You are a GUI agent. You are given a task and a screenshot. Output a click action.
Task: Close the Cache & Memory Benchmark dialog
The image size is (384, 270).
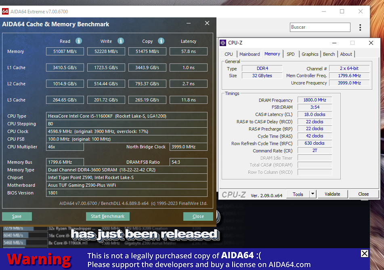coord(207,23)
